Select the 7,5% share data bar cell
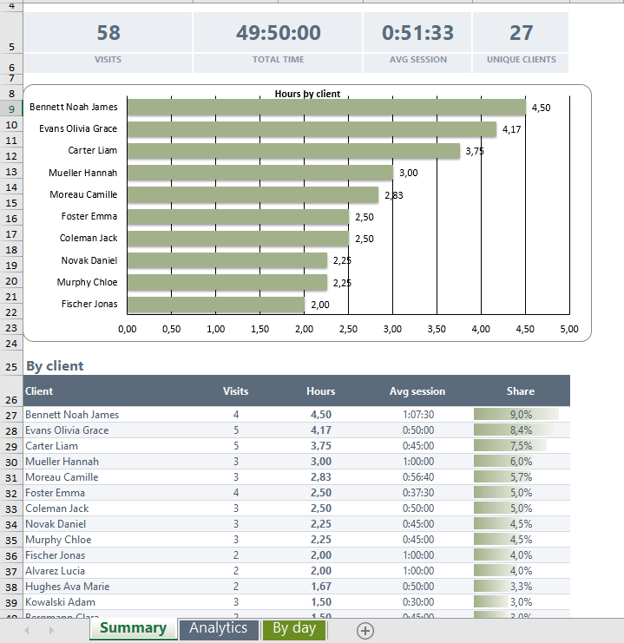 coord(521,446)
